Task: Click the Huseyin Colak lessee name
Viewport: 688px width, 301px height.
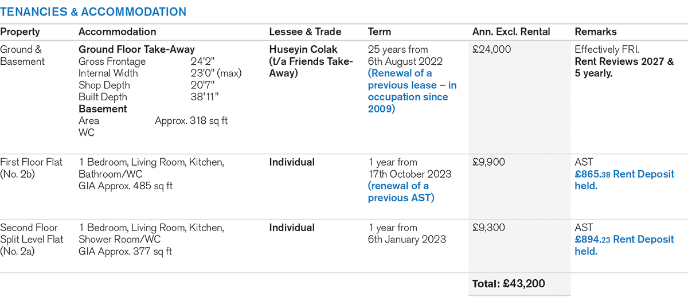Action: (x=304, y=50)
